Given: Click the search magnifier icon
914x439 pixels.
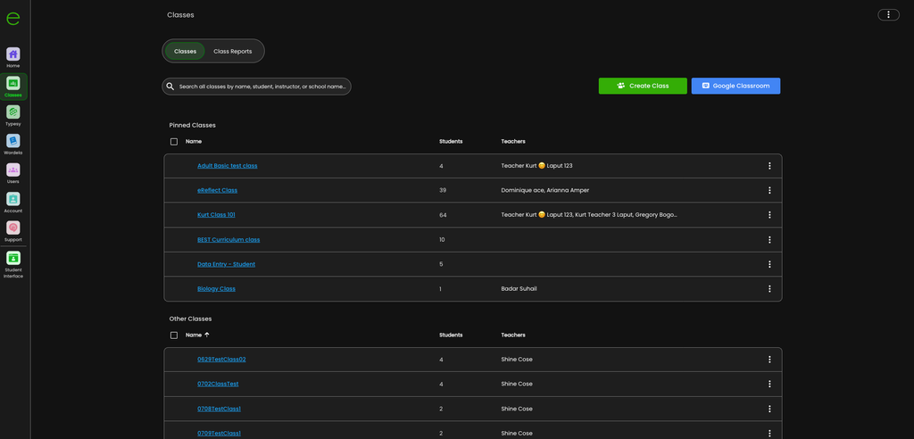Looking at the screenshot, I should (x=170, y=87).
